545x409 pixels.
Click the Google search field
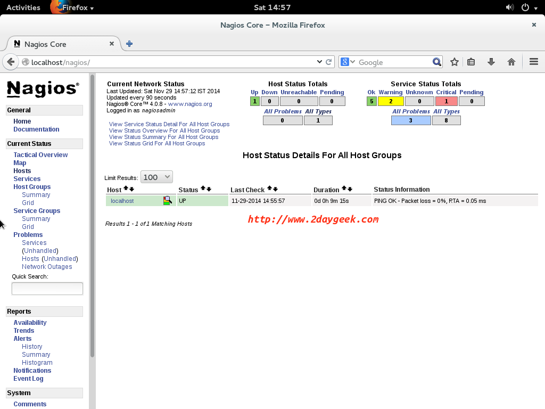coord(394,62)
